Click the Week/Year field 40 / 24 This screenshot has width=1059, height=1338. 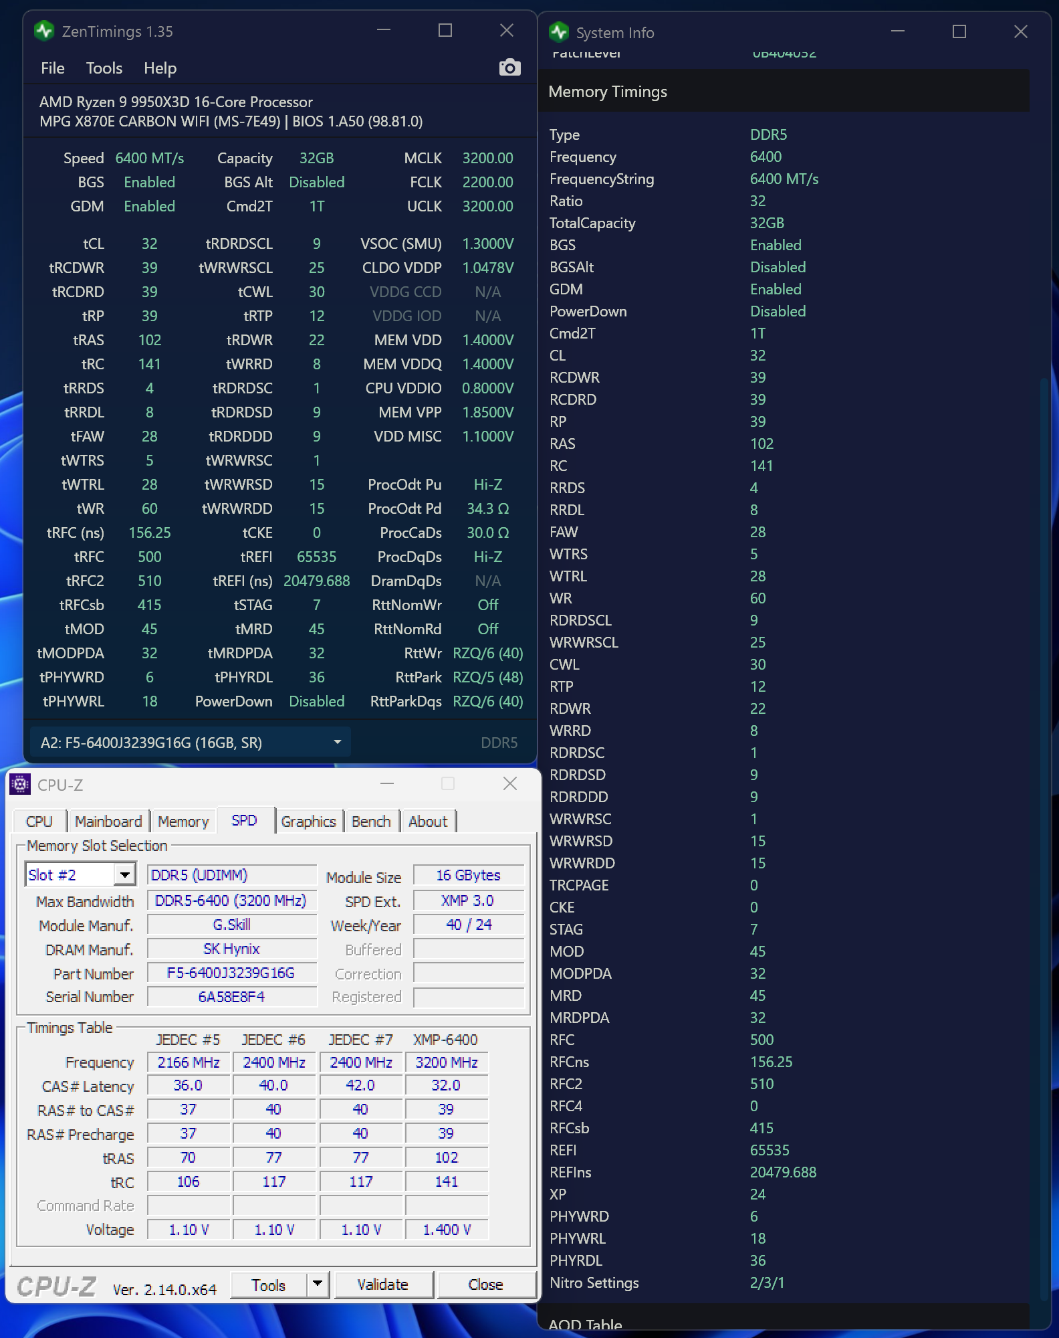tap(468, 925)
